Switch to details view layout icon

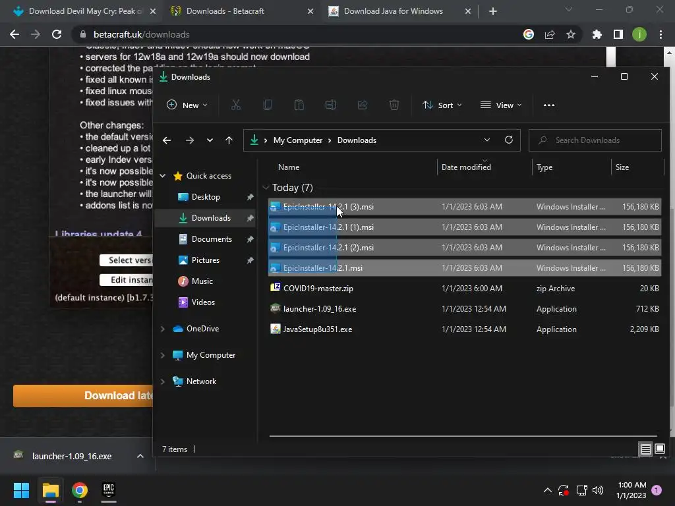pos(646,449)
